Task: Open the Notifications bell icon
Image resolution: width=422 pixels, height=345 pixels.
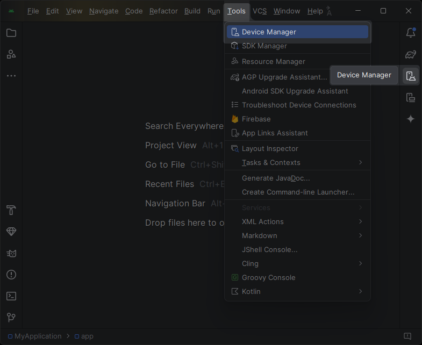Action: [x=411, y=33]
